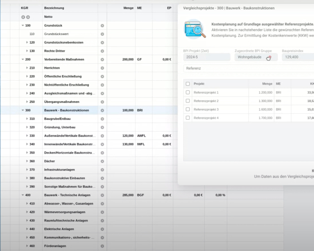Image resolution: width=314 pixels, height=251 pixels.
Task: Click the gear icon in the Grundstück row
Action: pyautogui.click(x=102, y=26)
